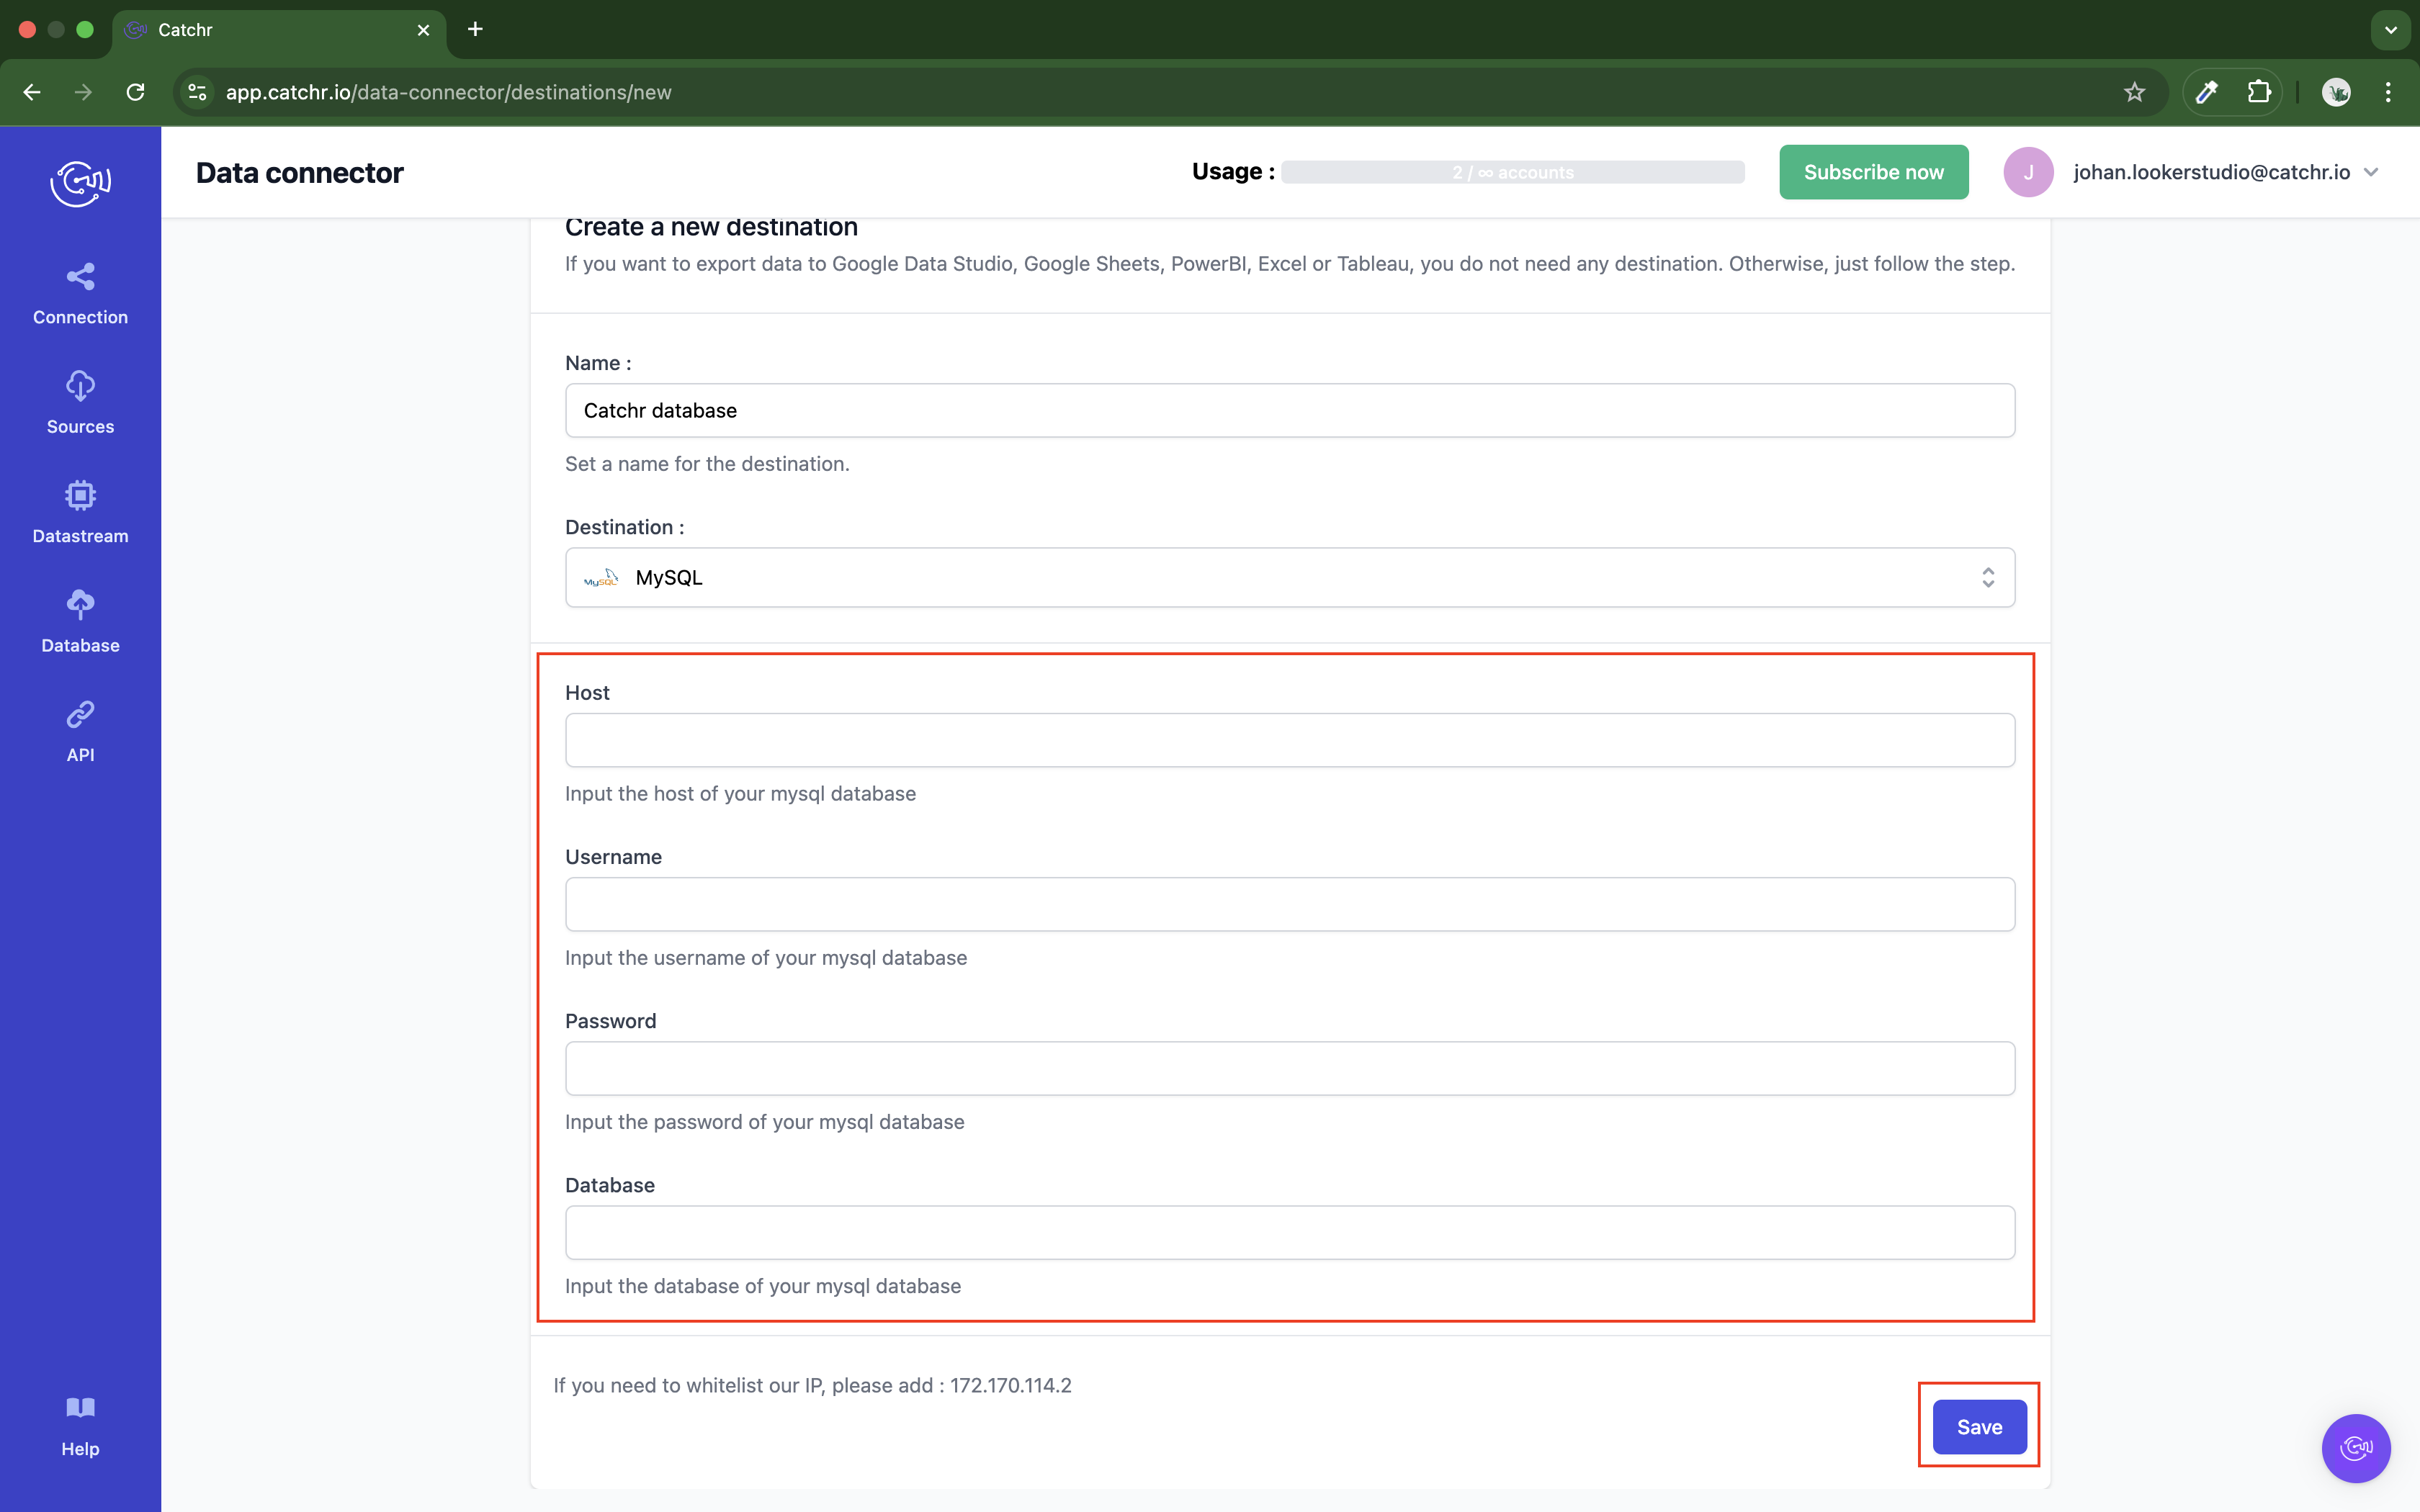Click 'Input the password of your mysql database'

pyautogui.click(x=764, y=1122)
